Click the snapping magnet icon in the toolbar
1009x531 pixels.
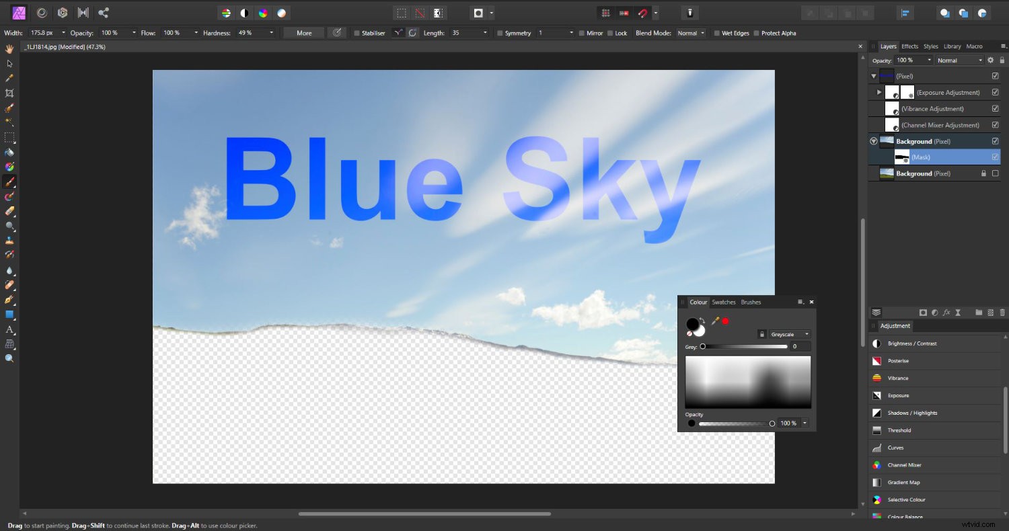coord(641,13)
